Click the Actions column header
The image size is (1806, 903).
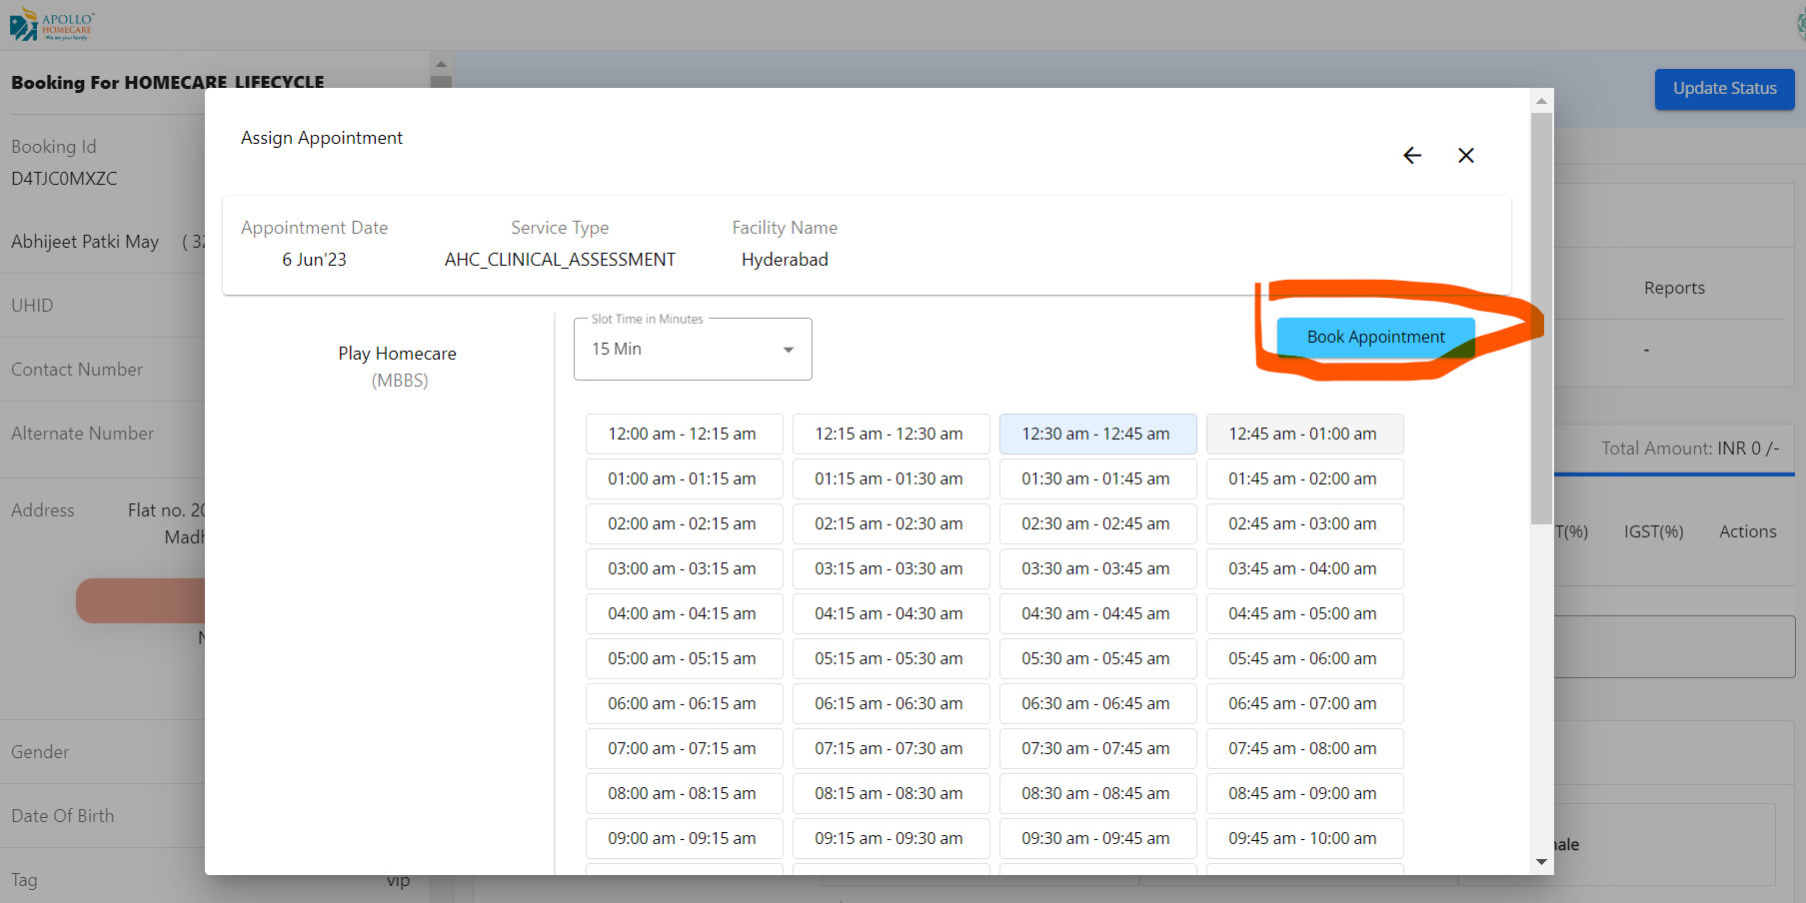click(x=1747, y=532)
